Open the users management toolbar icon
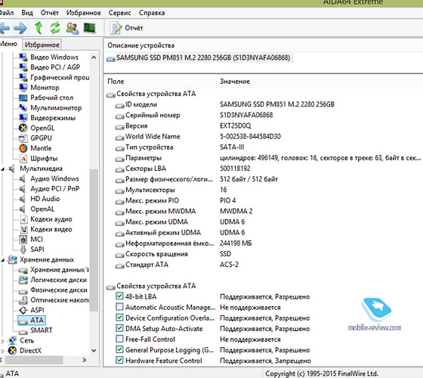 point(73,28)
